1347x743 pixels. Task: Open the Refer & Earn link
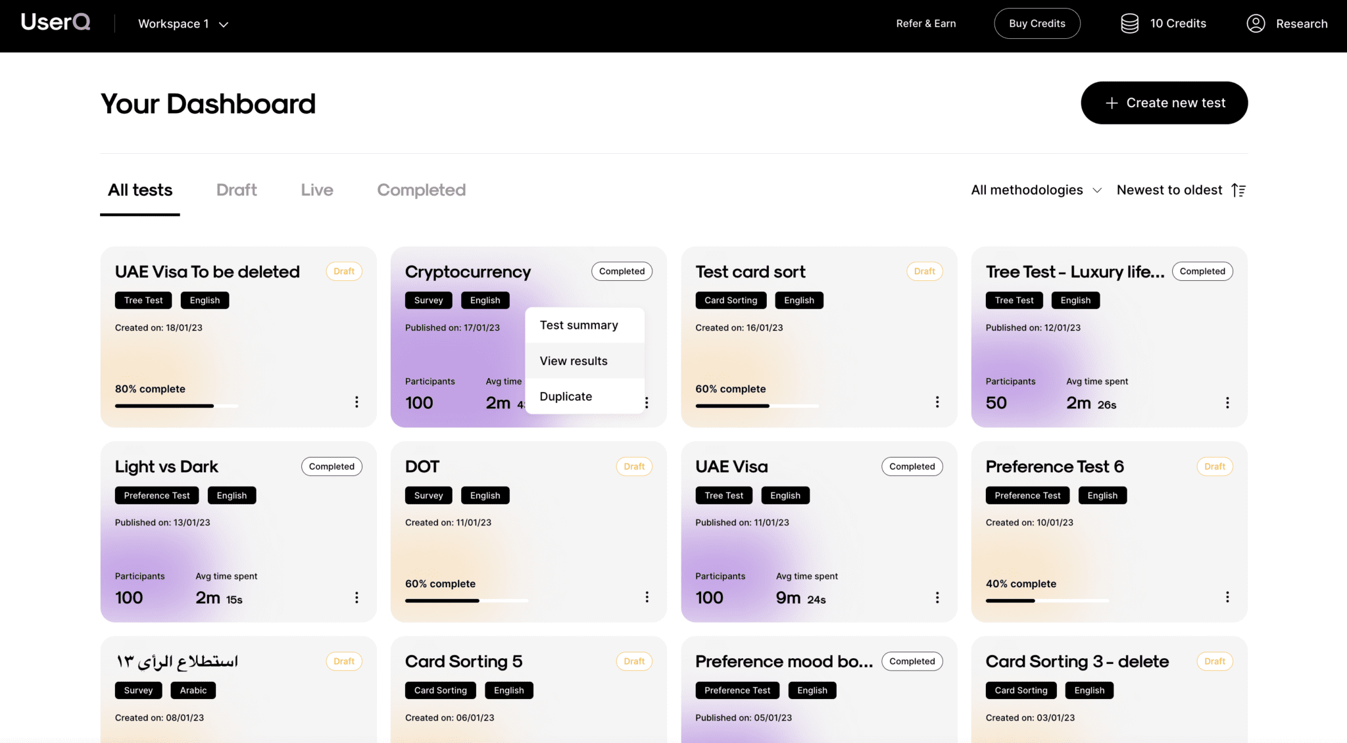926,24
